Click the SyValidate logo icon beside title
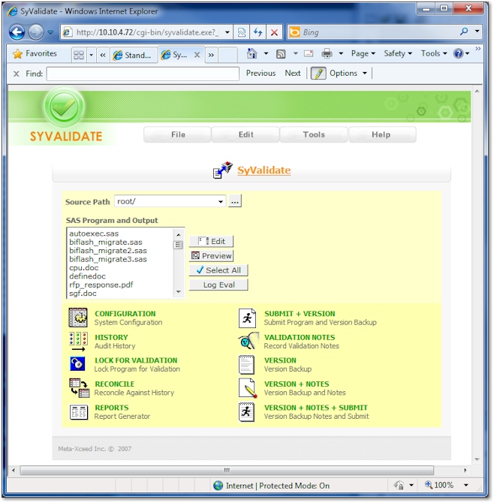The image size is (494, 503). click(223, 170)
